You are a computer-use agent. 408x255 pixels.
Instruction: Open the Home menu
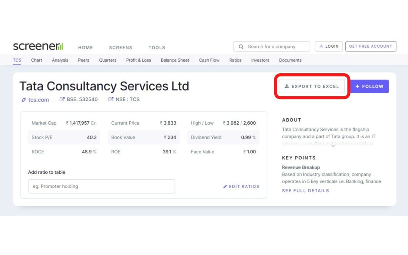coord(86,48)
